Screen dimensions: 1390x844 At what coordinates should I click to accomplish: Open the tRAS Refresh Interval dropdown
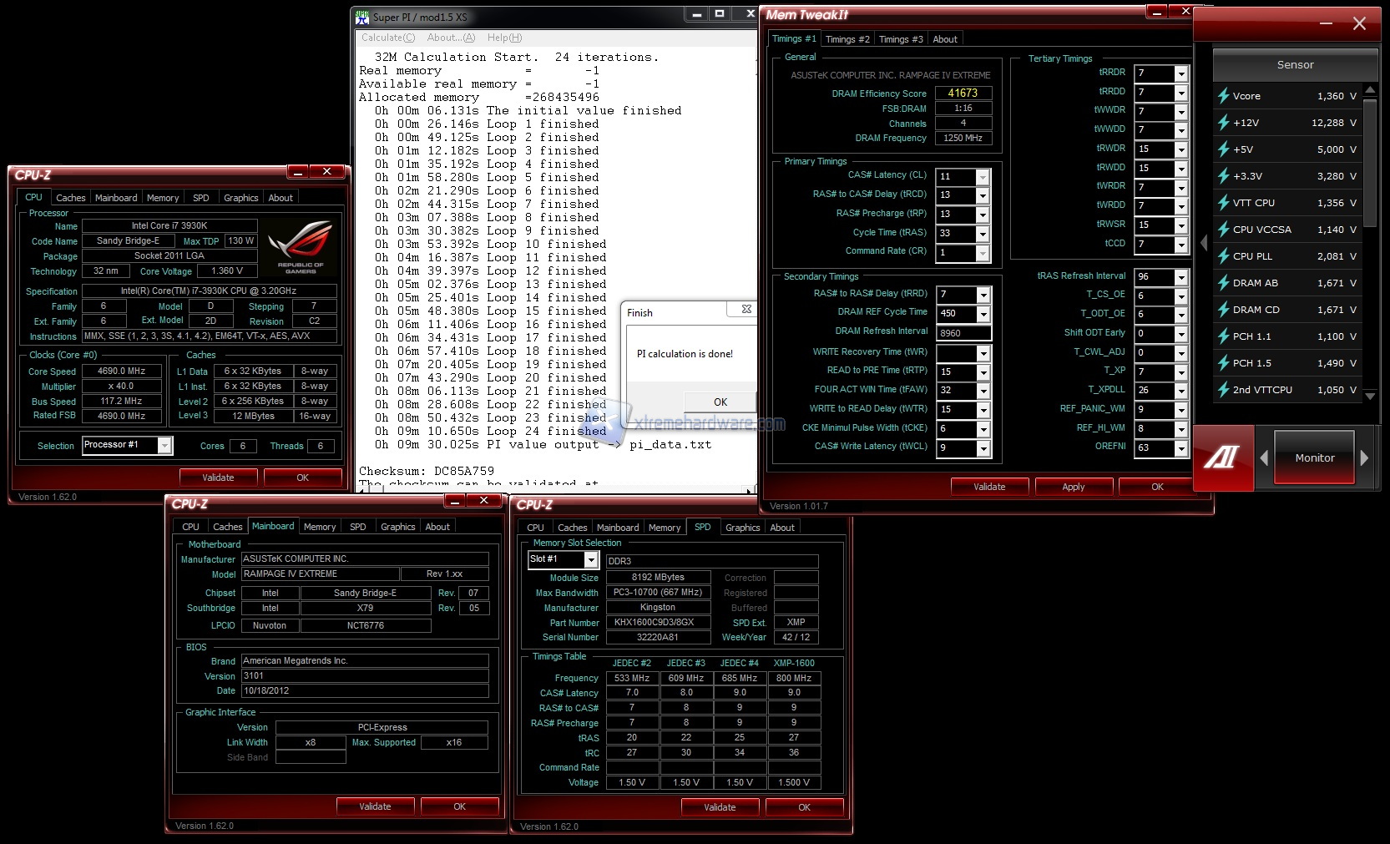(1180, 277)
